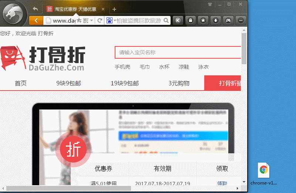Expand the address bar dropdown arrow

pos(92,20)
